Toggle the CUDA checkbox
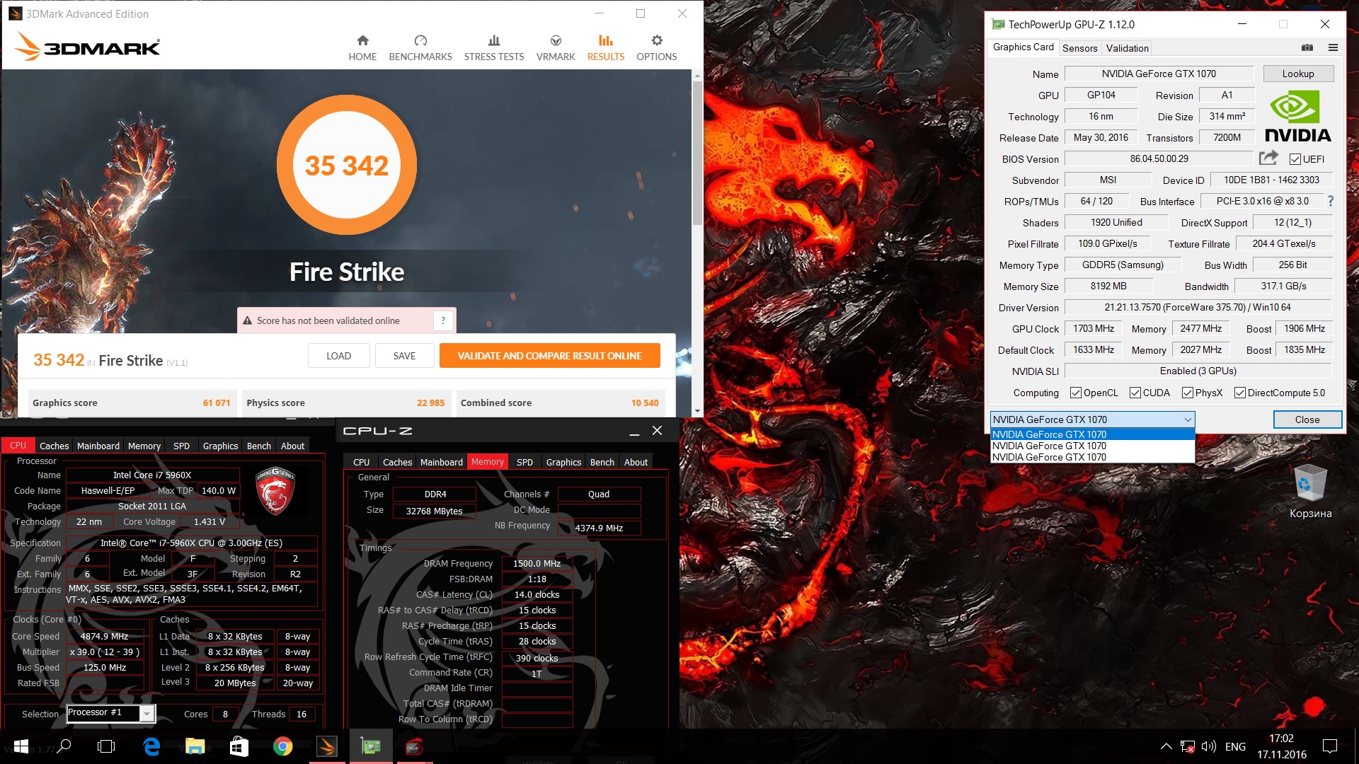This screenshot has height=764, width=1359. (1135, 393)
